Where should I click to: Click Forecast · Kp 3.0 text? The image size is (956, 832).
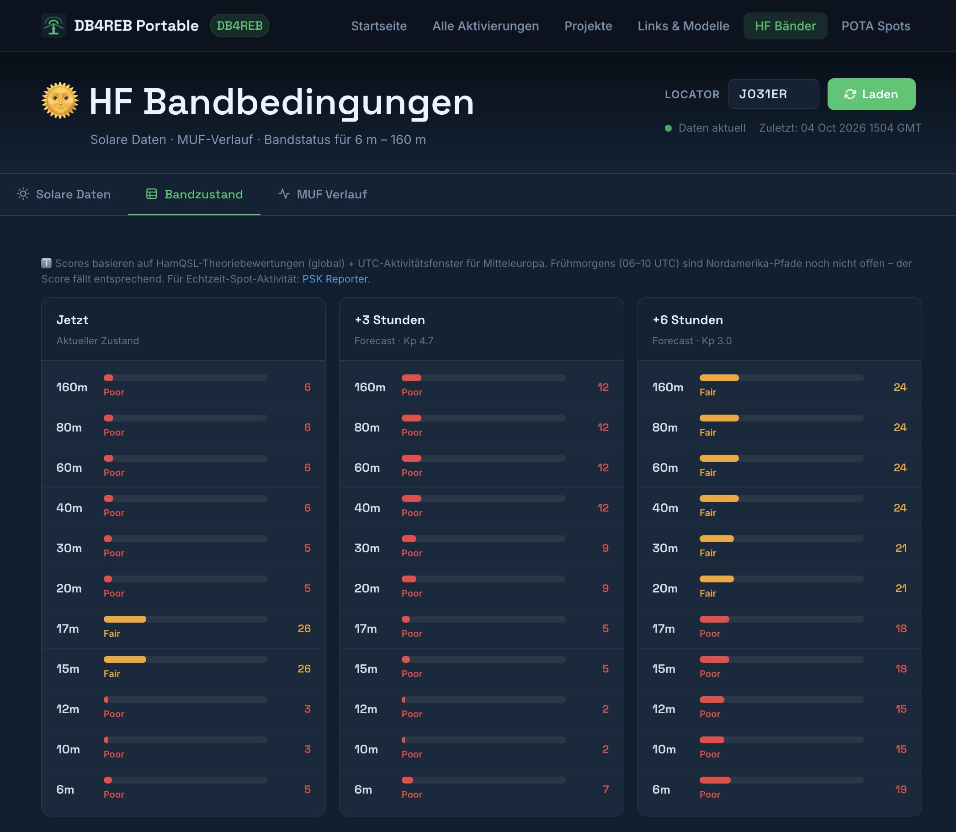(x=691, y=341)
